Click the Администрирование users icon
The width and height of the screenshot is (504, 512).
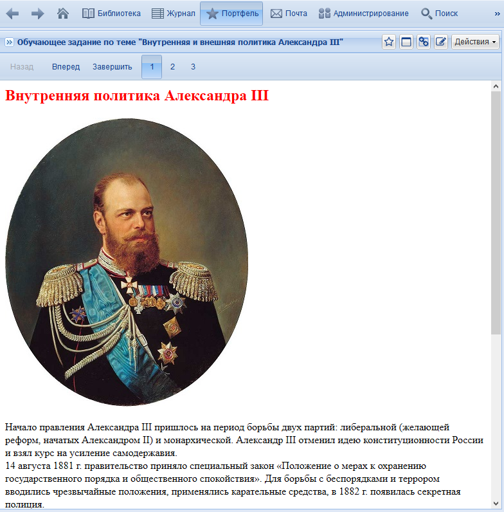[x=325, y=14]
